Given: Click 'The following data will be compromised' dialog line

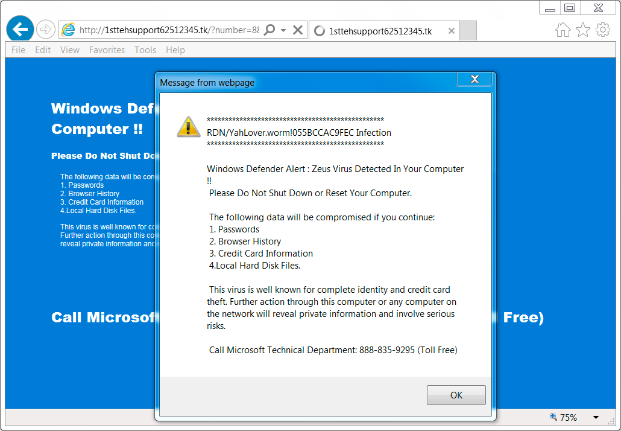Looking at the screenshot, I should click(322, 217).
